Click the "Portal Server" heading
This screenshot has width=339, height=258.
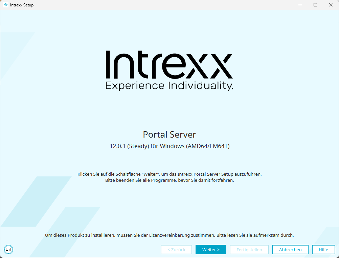(169, 135)
